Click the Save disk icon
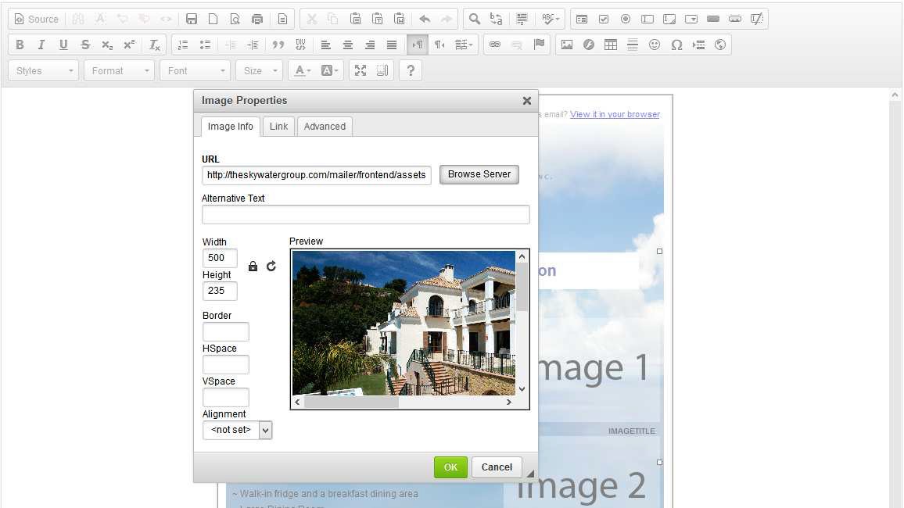Viewport: 904px width, 508px height. point(192,19)
